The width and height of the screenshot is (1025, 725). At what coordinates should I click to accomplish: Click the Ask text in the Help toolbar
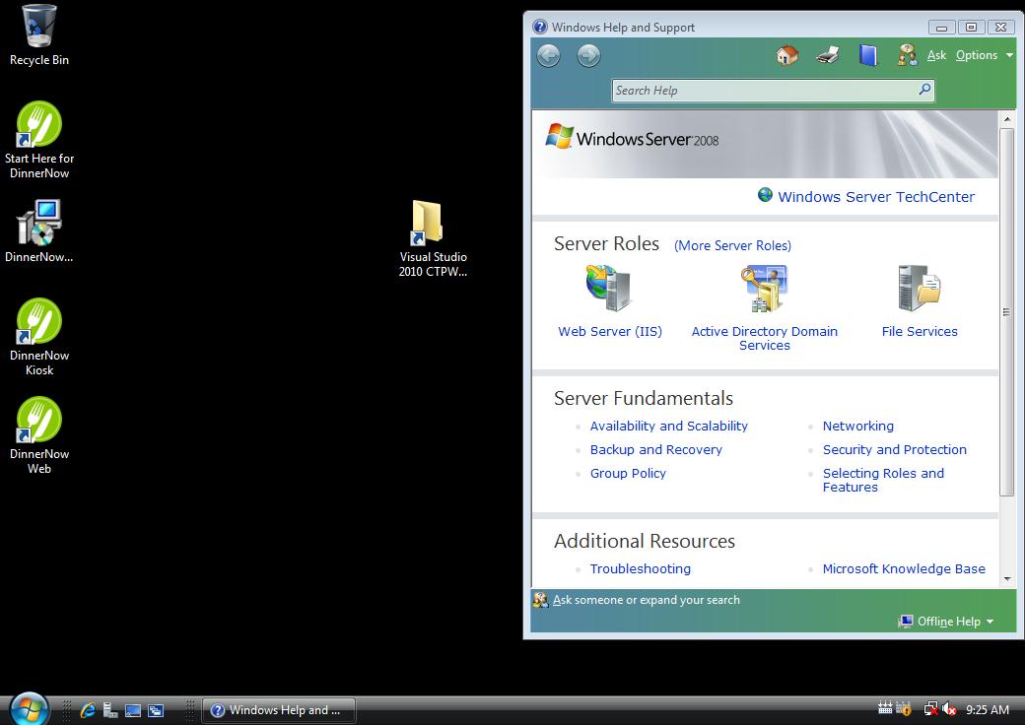pos(936,55)
